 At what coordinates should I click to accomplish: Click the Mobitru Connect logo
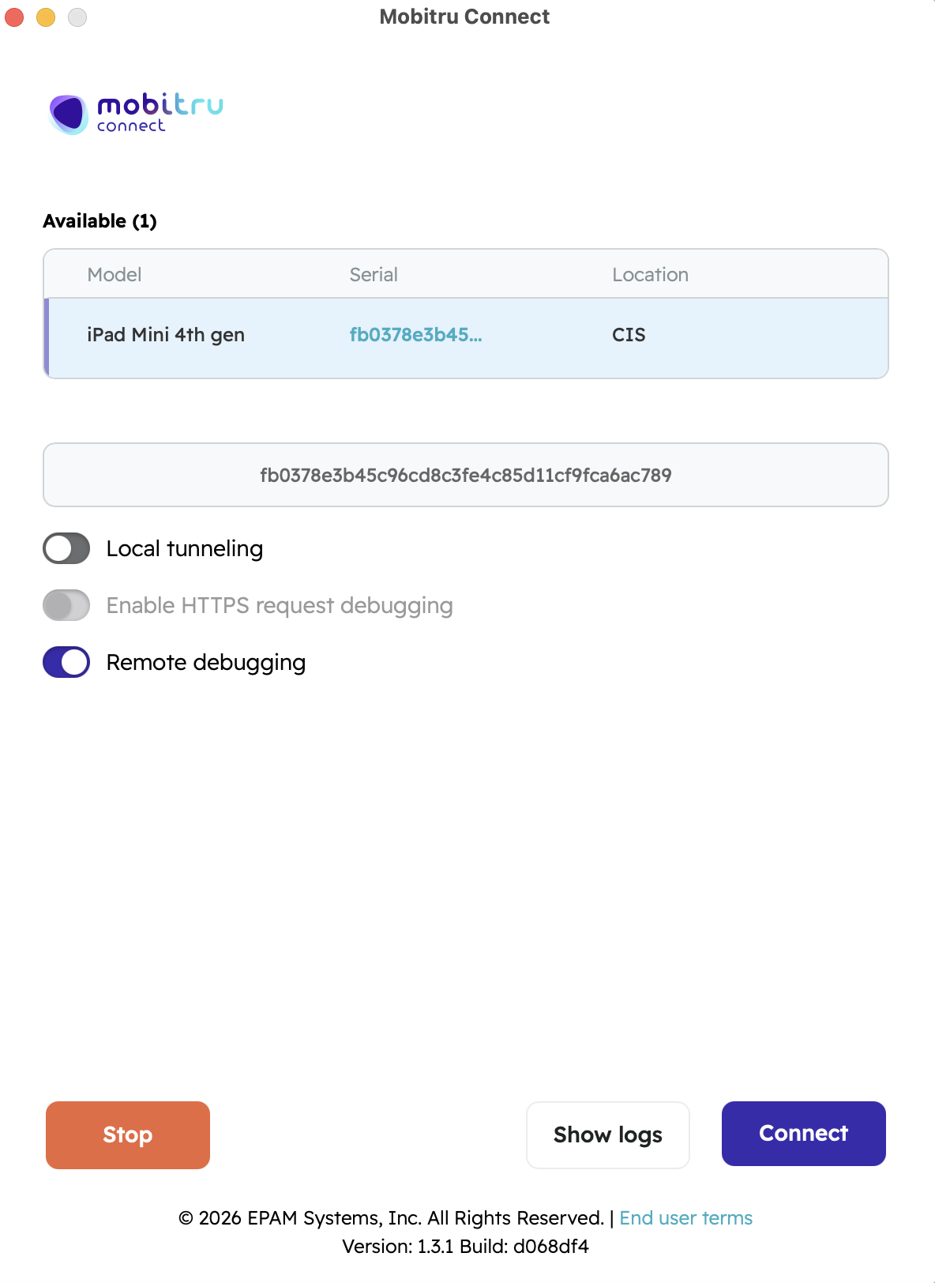coord(136,113)
